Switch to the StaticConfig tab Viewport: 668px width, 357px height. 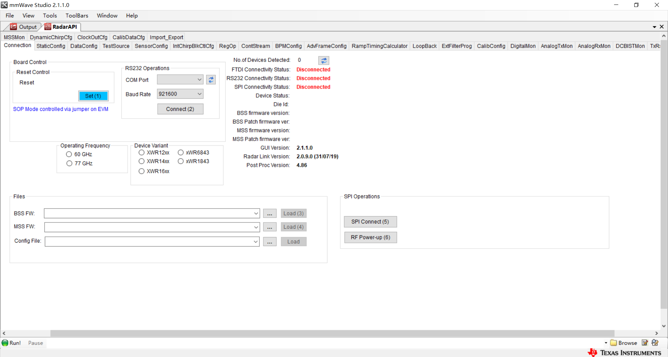tap(51, 46)
